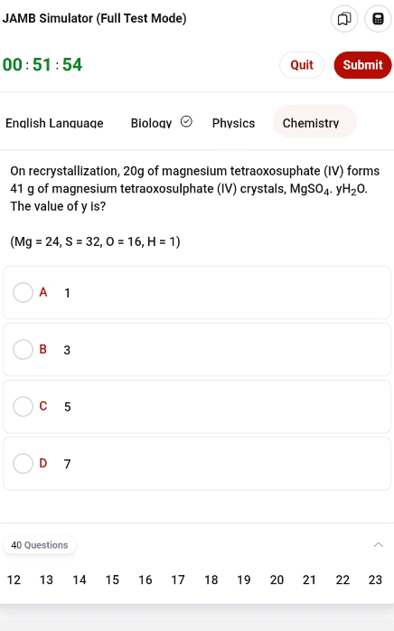
Task: Submit the test with Submit button
Action: (x=362, y=65)
